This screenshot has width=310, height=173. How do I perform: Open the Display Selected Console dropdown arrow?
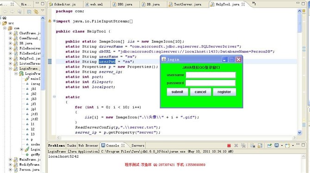coord(282,146)
